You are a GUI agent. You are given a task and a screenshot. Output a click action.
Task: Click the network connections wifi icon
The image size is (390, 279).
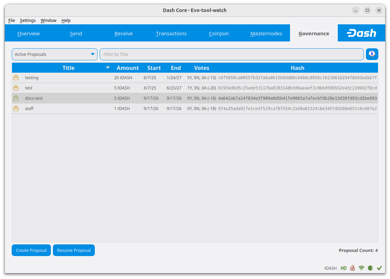click(x=361, y=268)
